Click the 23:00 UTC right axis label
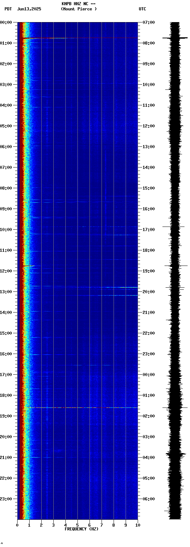190x547 pixels. point(149,354)
